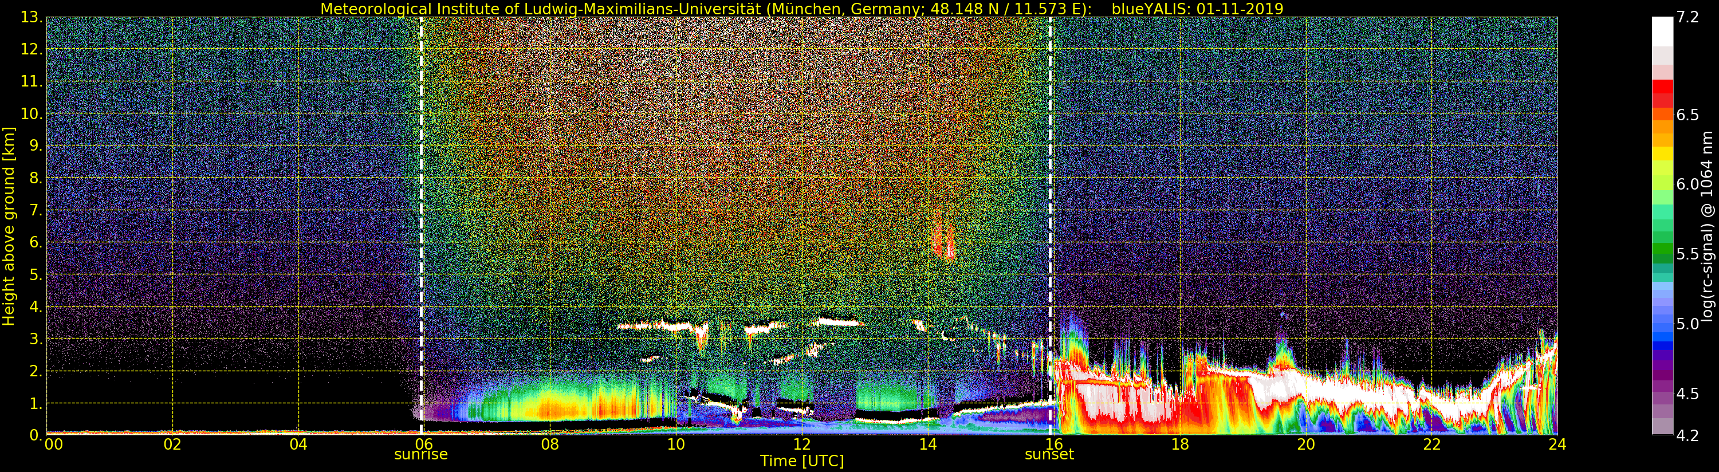
Task: Click the colorbar value label '4.5'
Action: click(1687, 394)
